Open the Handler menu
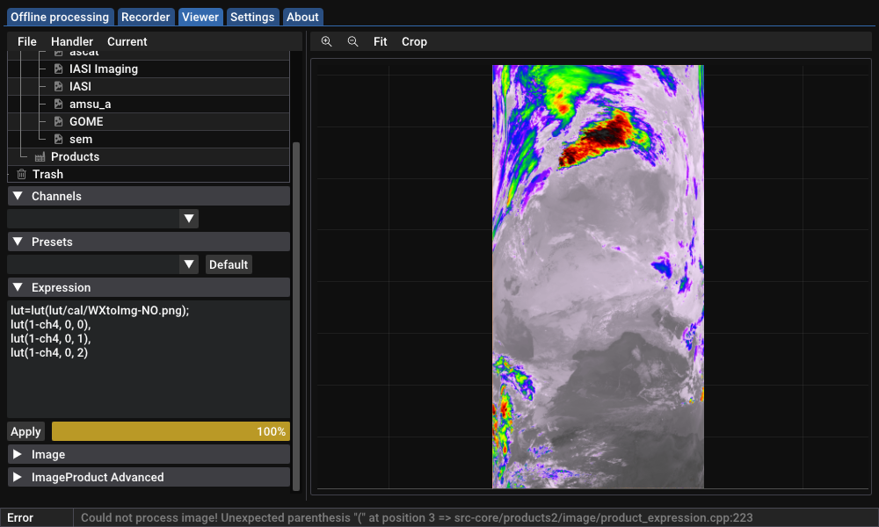This screenshot has width=879, height=527. (72, 42)
